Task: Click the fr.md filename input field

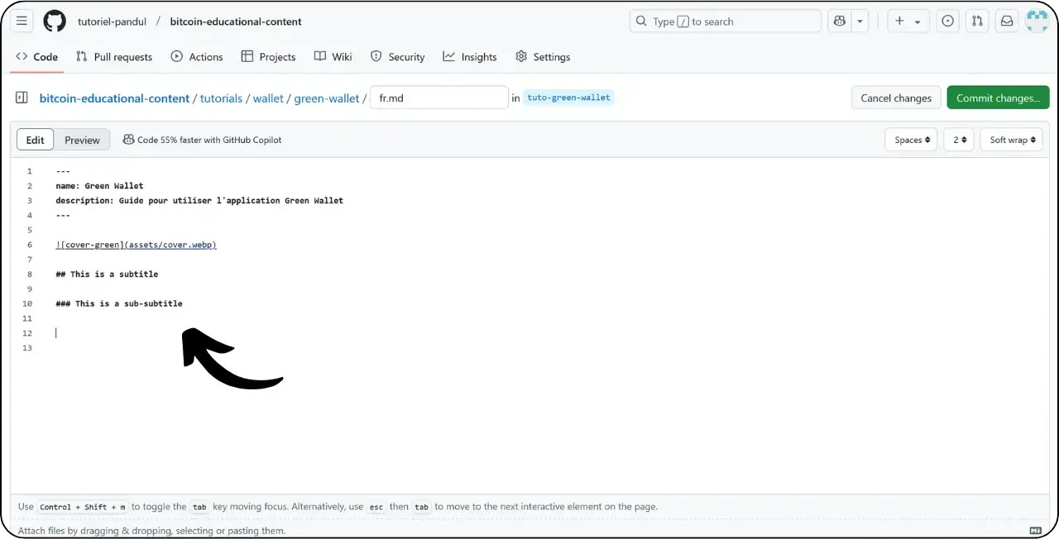Action: click(438, 98)
